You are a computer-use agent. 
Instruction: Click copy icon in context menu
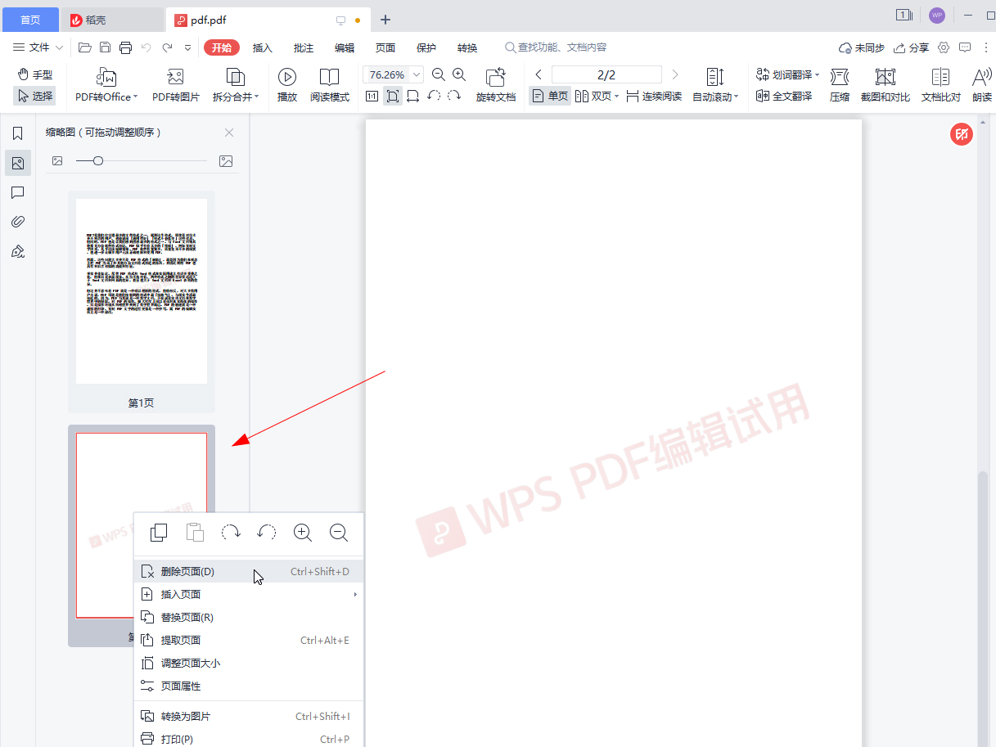(x=159, y=533)
